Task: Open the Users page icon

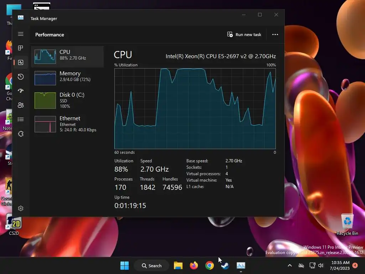Action: point(21,105)
